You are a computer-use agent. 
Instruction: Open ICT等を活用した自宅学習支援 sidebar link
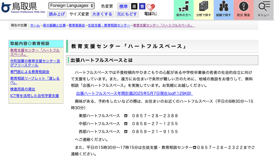pyautogui.click(x=35, y=96)
